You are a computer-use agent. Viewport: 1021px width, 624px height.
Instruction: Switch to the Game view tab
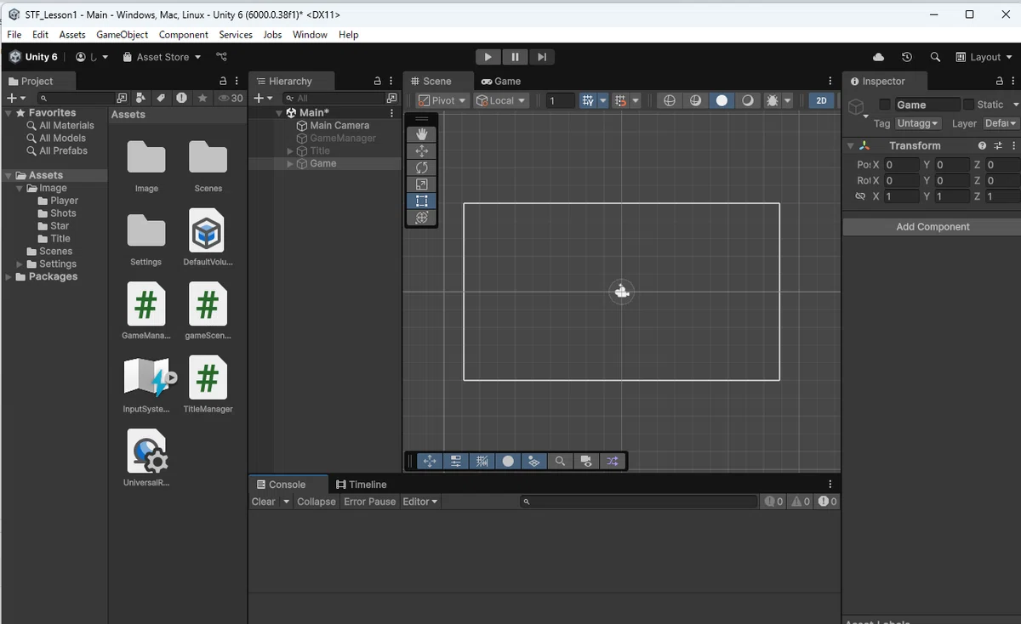point(500,82)
